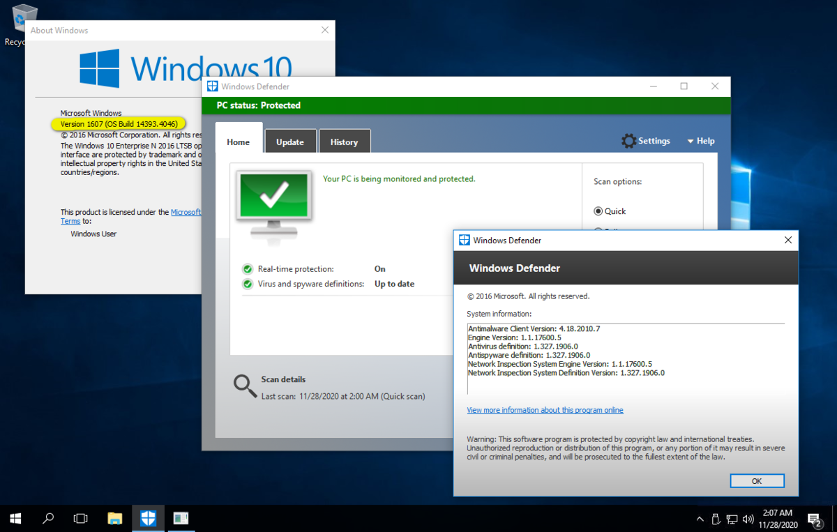Open File Explorer from taskbar
Viewport: 837px width, 532px height.
point(114,518)
